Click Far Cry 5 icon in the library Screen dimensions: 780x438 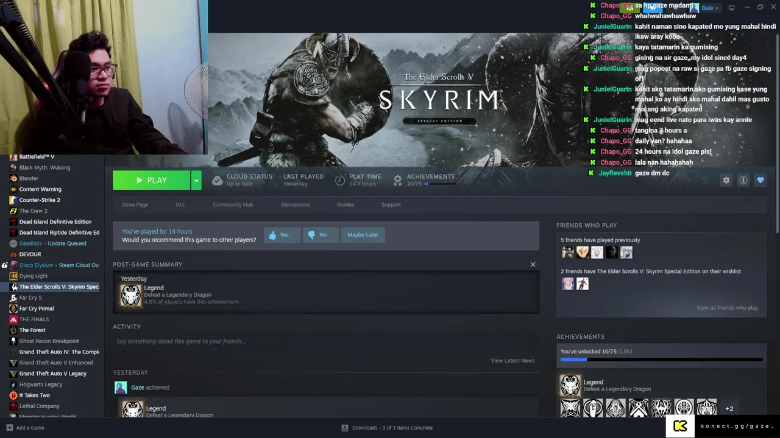point(13,297)
